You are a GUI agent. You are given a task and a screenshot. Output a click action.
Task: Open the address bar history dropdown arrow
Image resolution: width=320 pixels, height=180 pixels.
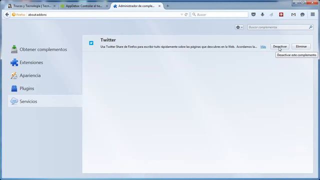click(x=181, y=14)
